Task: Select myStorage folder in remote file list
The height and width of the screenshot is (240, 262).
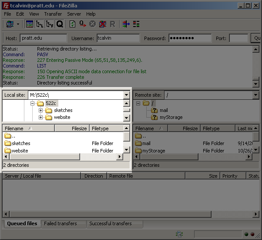Action: point(154,151)
